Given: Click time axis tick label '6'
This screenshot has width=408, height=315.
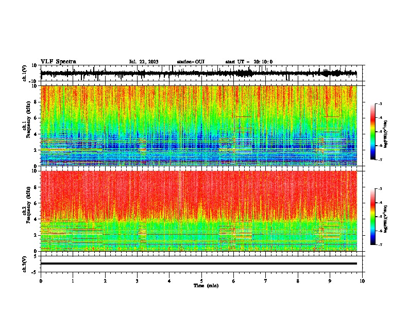Looking at the screenshot, I should click(234, 281).
